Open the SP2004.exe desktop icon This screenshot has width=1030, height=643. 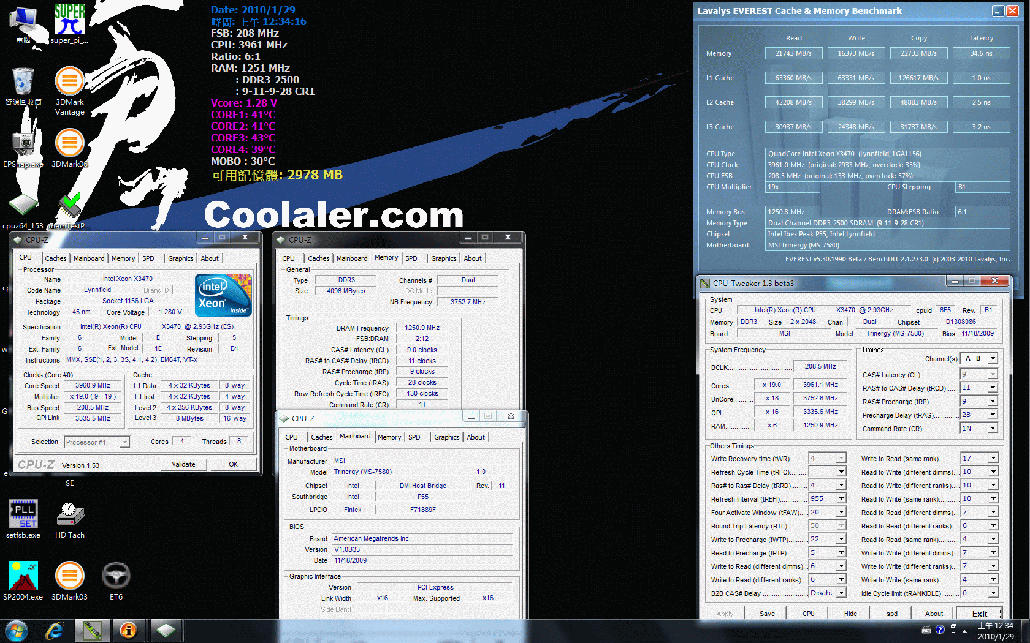click(x=23, y=581)
